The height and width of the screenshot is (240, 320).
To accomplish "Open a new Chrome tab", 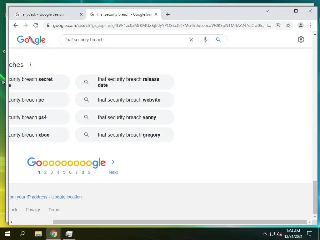I will (x=168, y=14).
